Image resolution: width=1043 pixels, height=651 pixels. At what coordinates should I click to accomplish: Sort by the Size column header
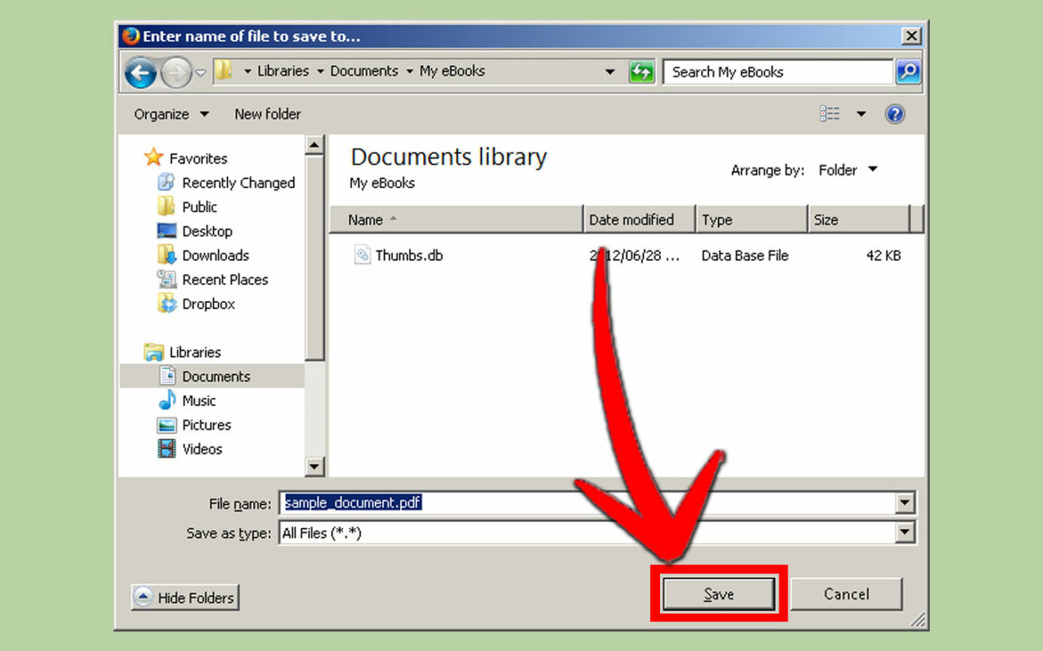[858, 220]
